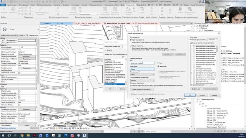Viewport: 246px width, 138px height.
Task: Tick Скрыть неотмеченные категории checkbox
Action: (x=191, y=43)
